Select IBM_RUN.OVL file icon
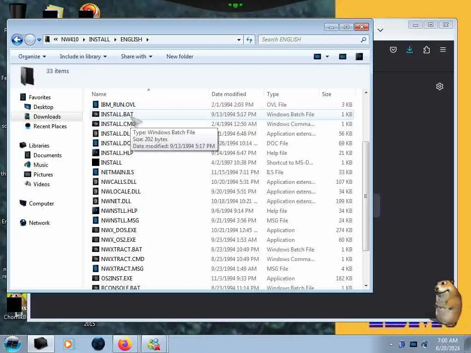471x353 pixels. point(96,104)
